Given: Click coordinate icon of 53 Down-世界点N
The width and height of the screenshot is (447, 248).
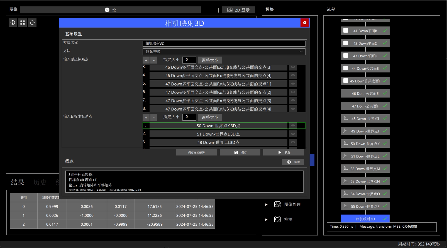Looking at the screenshot, I should click(x=346, y=181).
